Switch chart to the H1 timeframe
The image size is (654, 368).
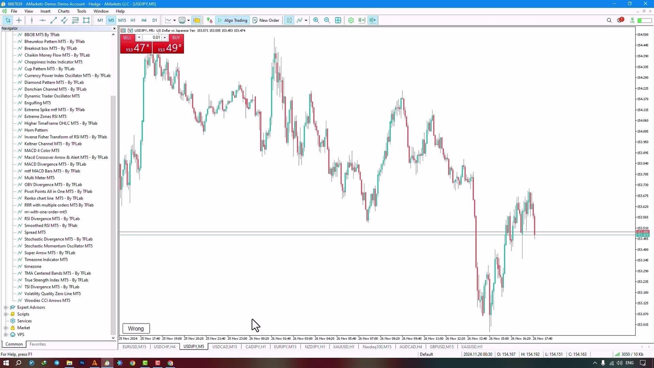(x=133, y=20)
